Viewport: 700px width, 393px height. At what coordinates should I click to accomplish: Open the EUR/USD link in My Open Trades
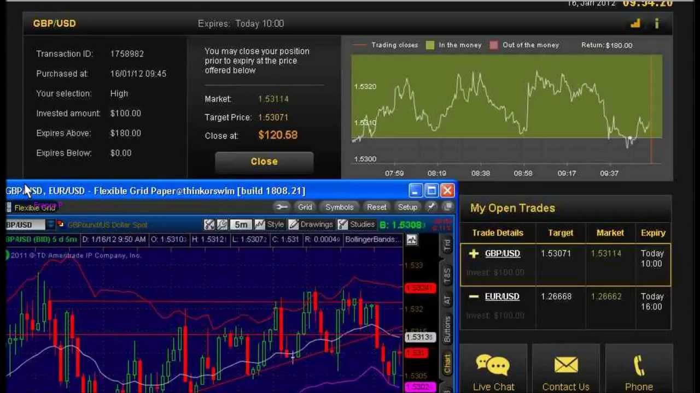(502, 296)
